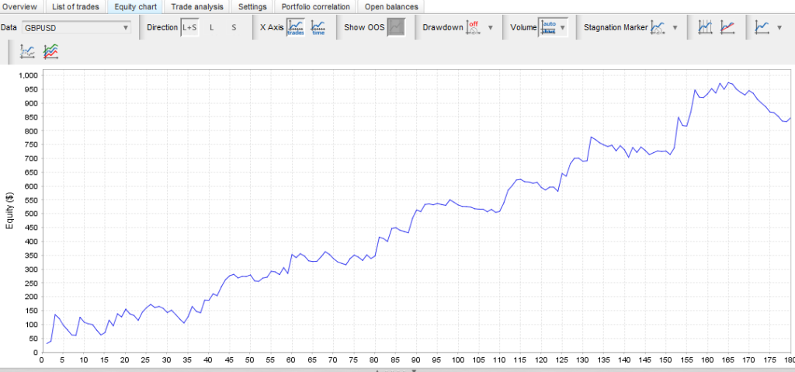Viewport: 795px width, 372px height.
Task: Switch to the List of trades tab
Action: [76, 6]
